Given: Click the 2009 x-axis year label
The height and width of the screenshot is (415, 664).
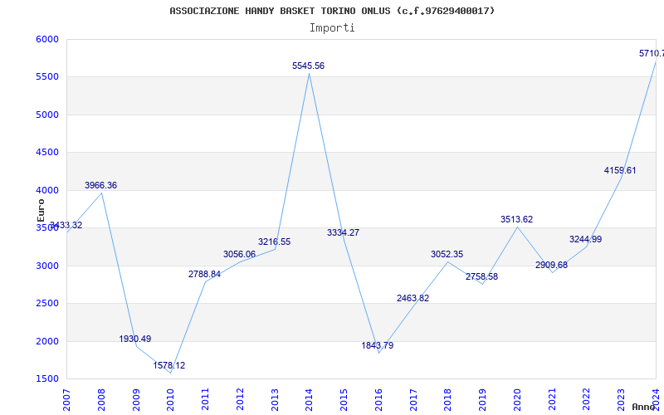Looking at the screenshot, I should (136, 400).
